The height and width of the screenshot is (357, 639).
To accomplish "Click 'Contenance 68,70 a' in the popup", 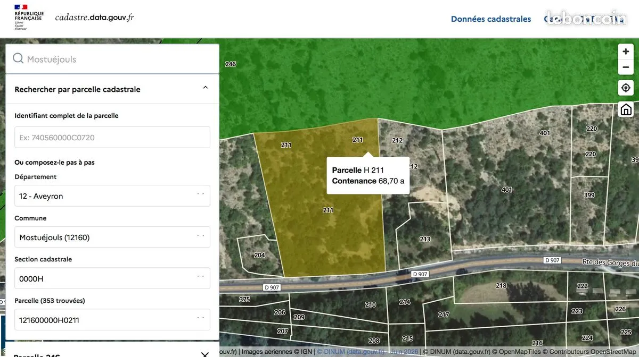I will coord(368,181).
